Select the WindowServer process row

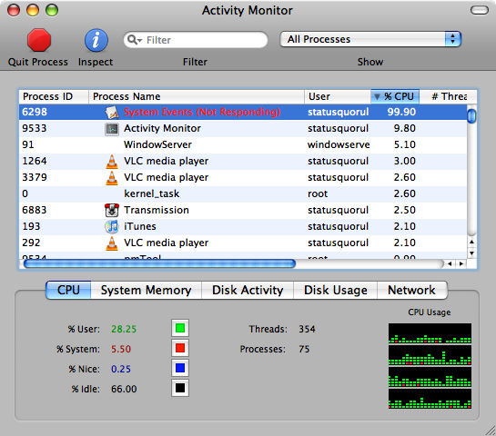(x=243, y=145)
